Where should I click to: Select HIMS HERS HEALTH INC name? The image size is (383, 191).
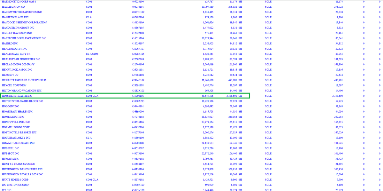pos(17,96)
